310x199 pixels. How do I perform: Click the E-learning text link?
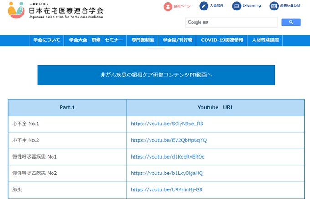(252, 5)
